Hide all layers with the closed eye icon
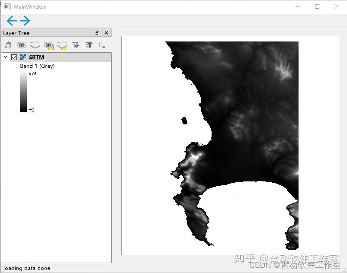The width and height of the screenshot is (347, 273). 35,45
